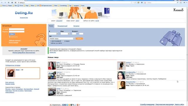Click the Санкт-Петербург city link
This screenshot has width=188, height=106.
tap(17, 89)
